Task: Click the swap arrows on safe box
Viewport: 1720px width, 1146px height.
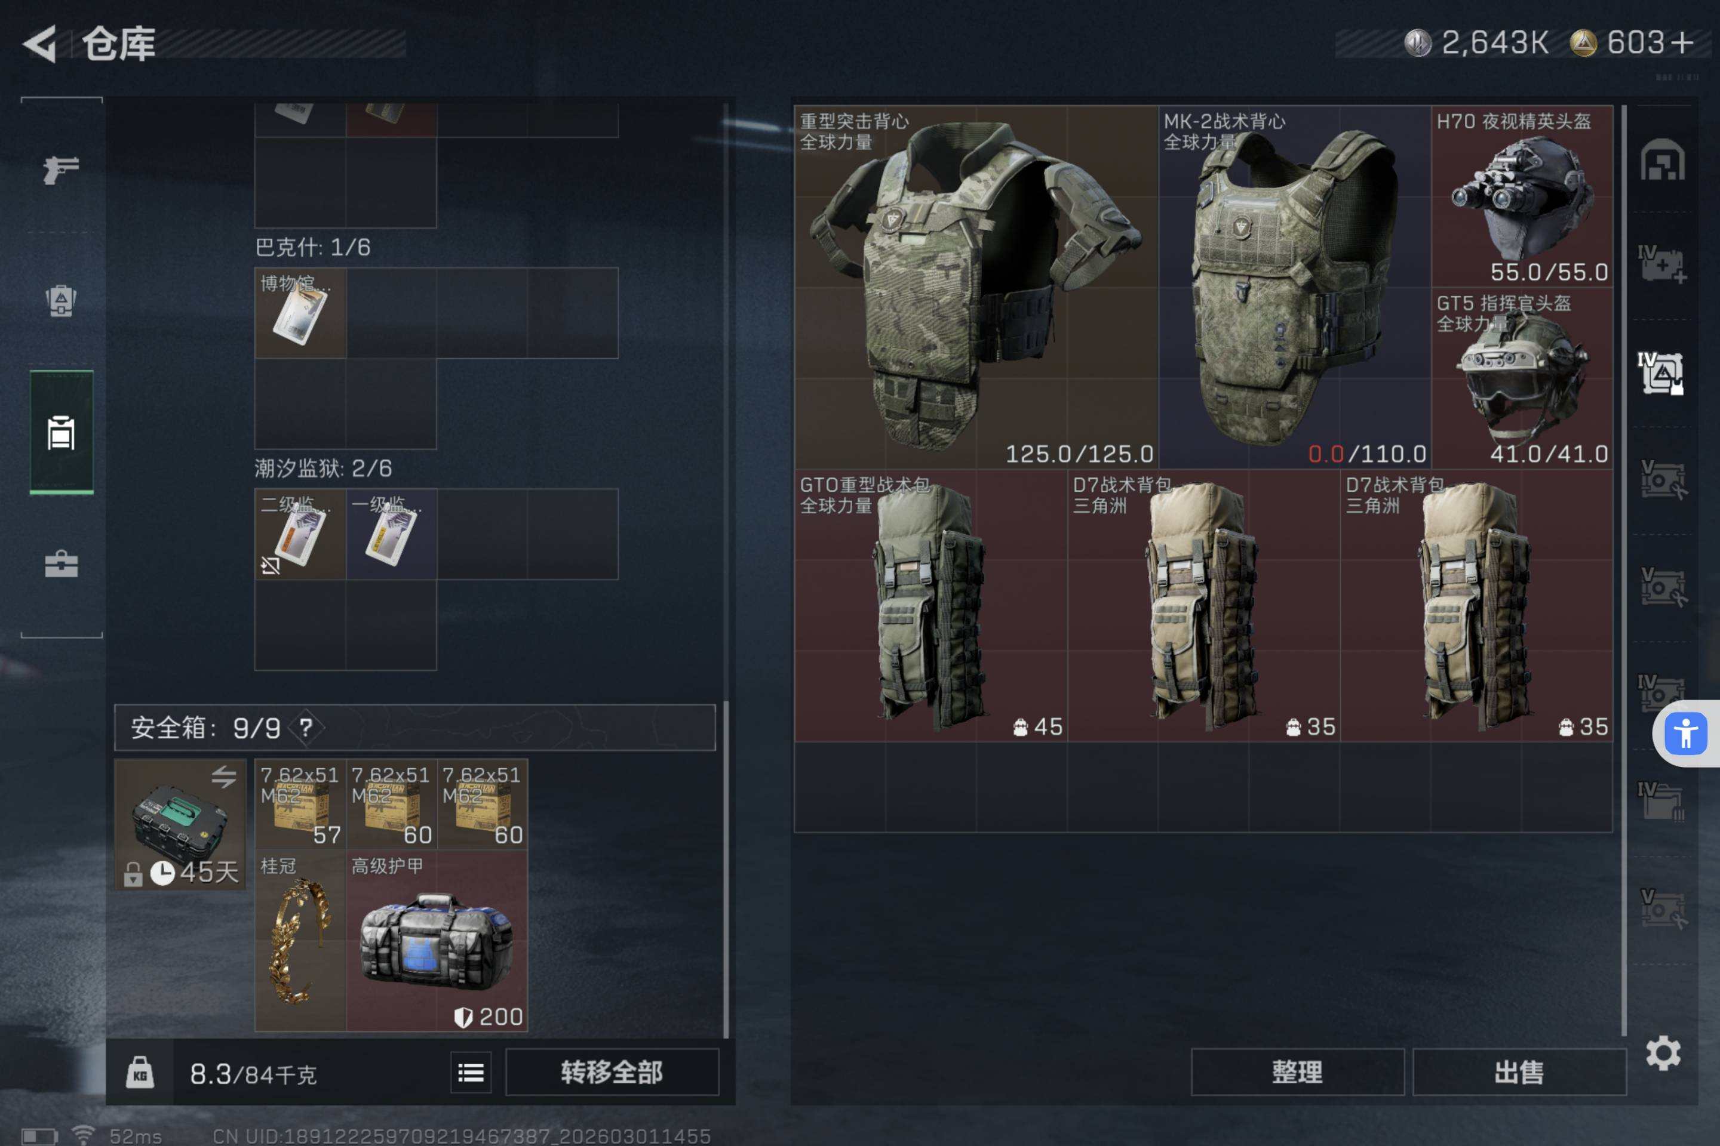Action: [224, 776]
